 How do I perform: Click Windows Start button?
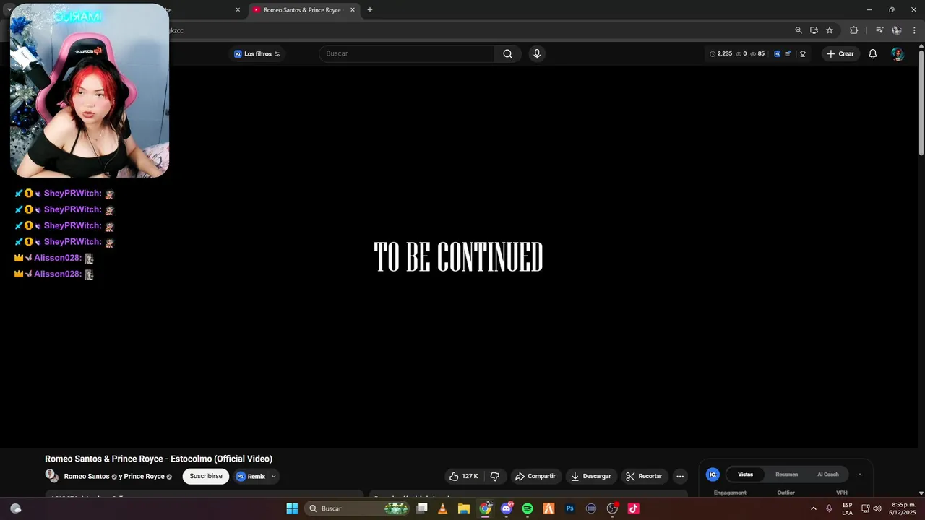point(292,508)
